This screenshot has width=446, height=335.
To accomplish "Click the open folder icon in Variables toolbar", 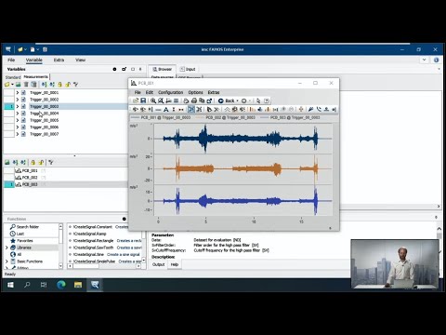I will [x=7, y=85].
